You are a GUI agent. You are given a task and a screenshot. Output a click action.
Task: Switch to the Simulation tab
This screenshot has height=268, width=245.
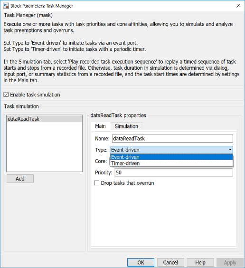tap(126, 126)
